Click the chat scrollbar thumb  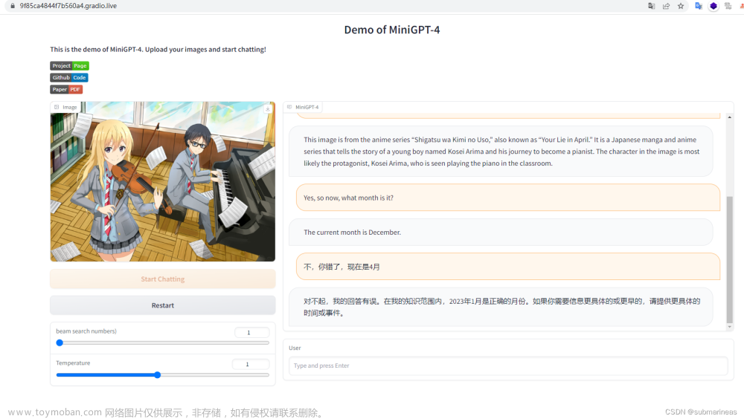tap(730, 259)
